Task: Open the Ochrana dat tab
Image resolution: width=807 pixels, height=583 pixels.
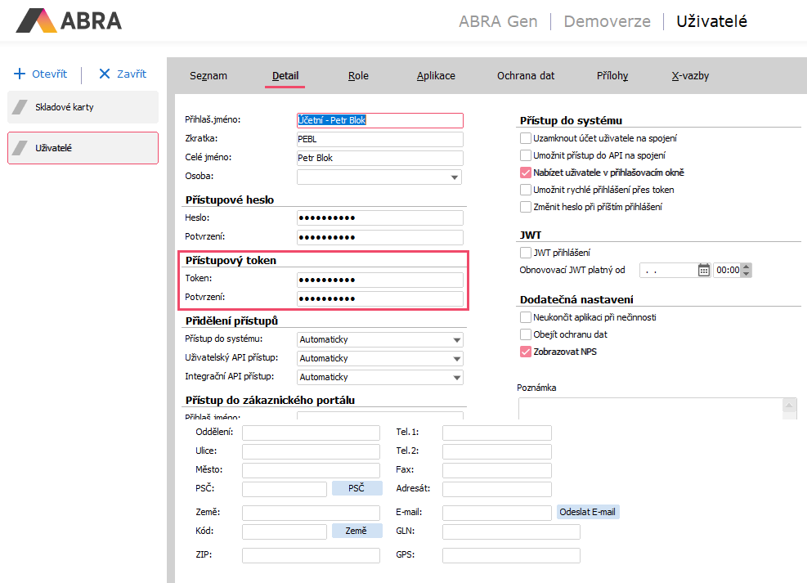Action: (x=526, y=76)
